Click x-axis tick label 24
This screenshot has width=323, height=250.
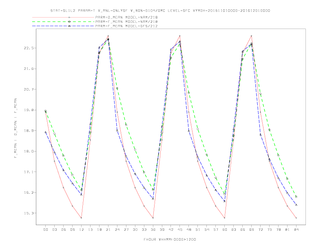point(117,230)
